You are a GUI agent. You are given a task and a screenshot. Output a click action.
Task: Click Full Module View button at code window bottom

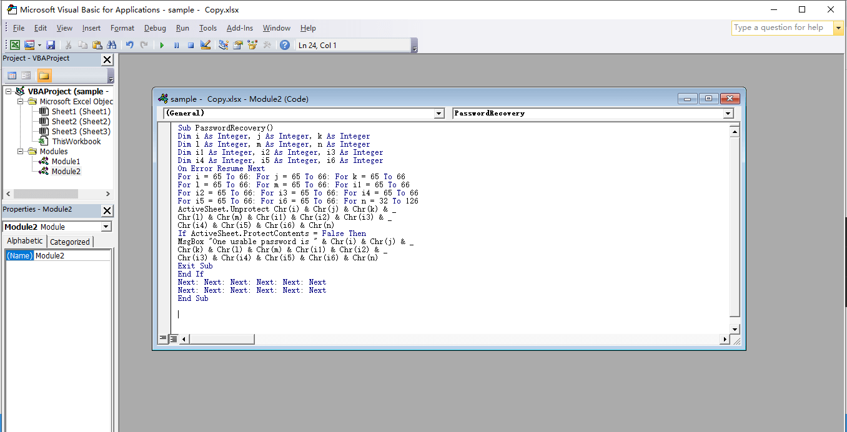pyautogui.click(x=174, y=339)
